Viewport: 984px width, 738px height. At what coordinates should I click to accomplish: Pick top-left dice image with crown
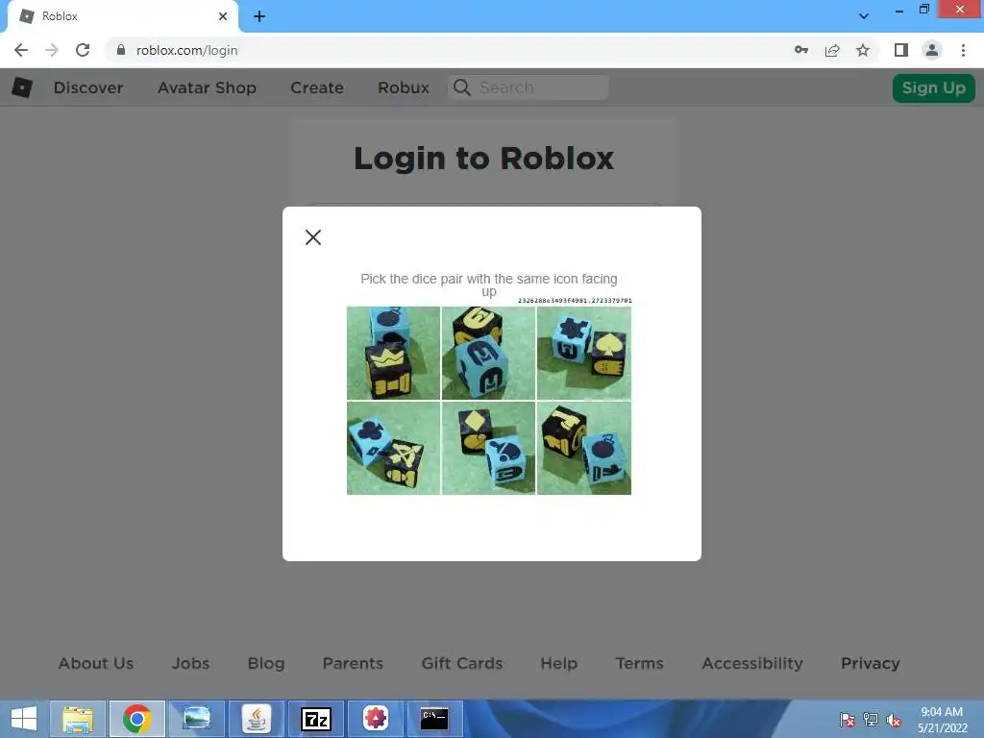click(x=393, y=353)
